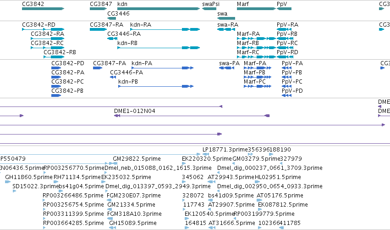Click the Marf-PA protein label
The image size is (390, 230).
click(255, 63)
